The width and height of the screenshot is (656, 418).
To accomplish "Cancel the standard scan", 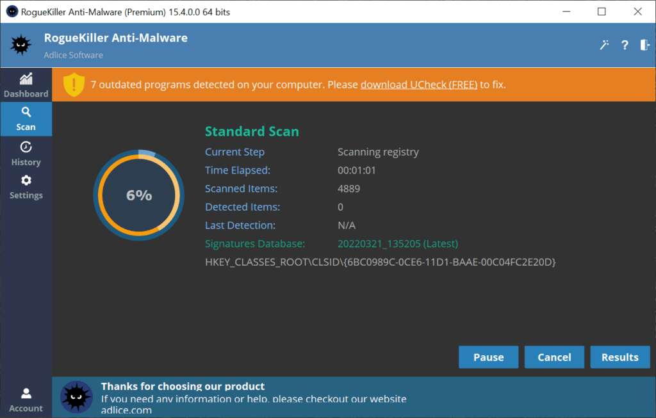I will [x=554, y=357].
